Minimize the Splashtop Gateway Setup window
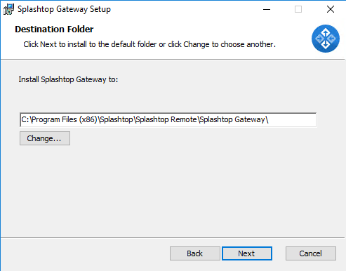 coord(267,9)
